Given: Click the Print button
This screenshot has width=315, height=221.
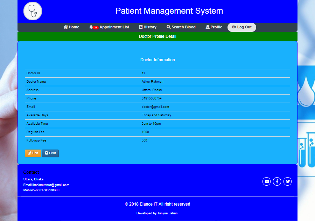Looking at the screenshot, I should [50, 153].
